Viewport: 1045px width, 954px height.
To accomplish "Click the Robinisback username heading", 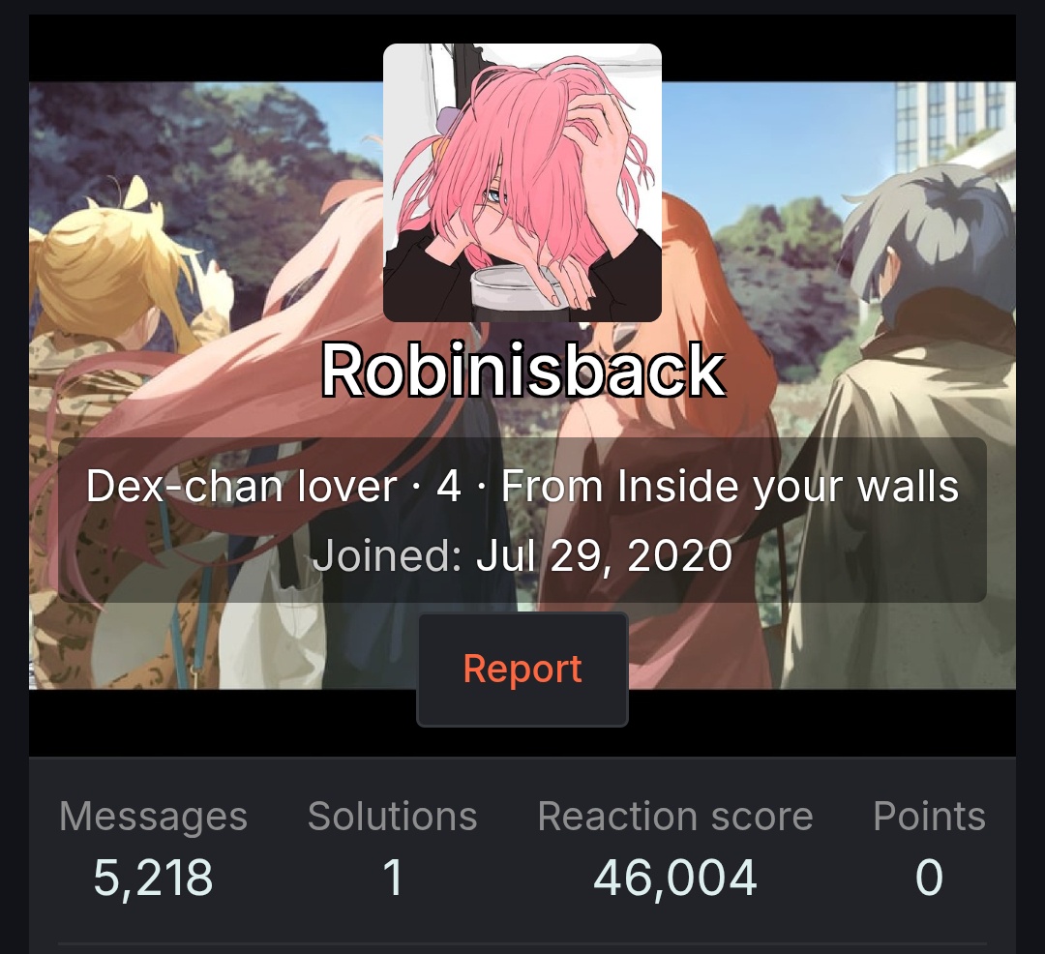I will click(522, 371).
